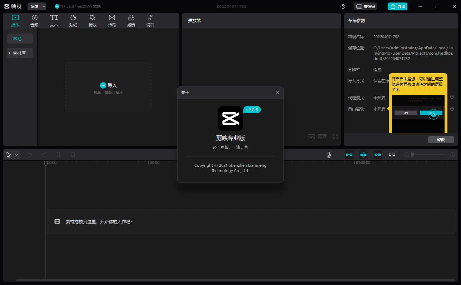Click the redo arrow in timeline toolbar
The width and height of the screenshot is (461, 285).
pyautogui.click(x=44, y=155)
